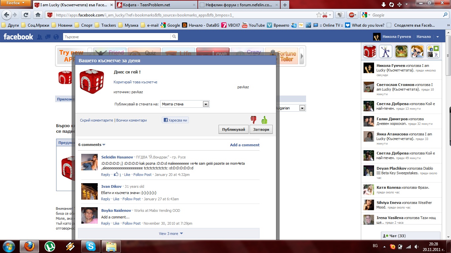Expand the '6 comments' dropdown arrow
The height and width of the screenshot is (253, 451).
(104, 145)
